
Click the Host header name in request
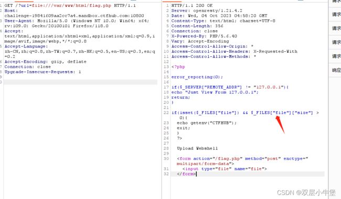click(11, 10)
